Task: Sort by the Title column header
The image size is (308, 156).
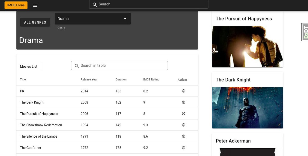Action: tap(23, 79)
